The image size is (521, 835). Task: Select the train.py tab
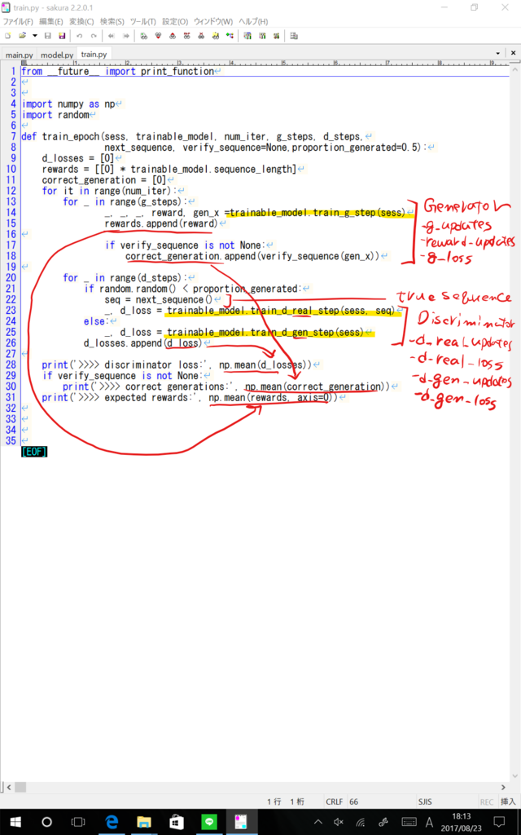(94, 55)
